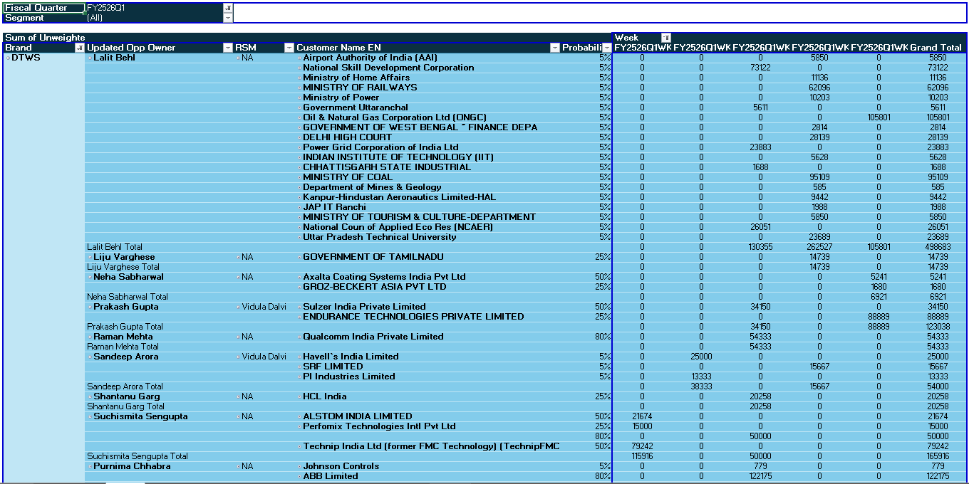
Task: Open the Segment report filter arrow
Action: (229, 17)
